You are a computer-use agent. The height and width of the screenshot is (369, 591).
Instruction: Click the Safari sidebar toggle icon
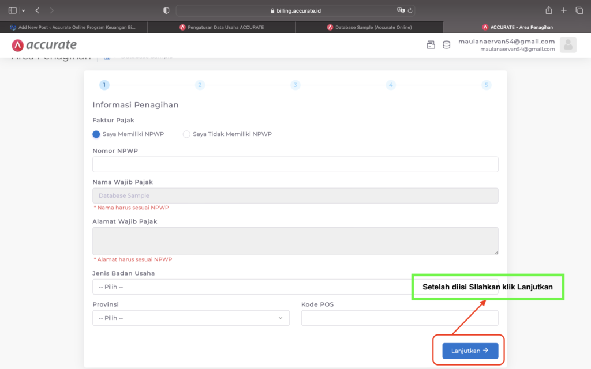click(13, 10)
